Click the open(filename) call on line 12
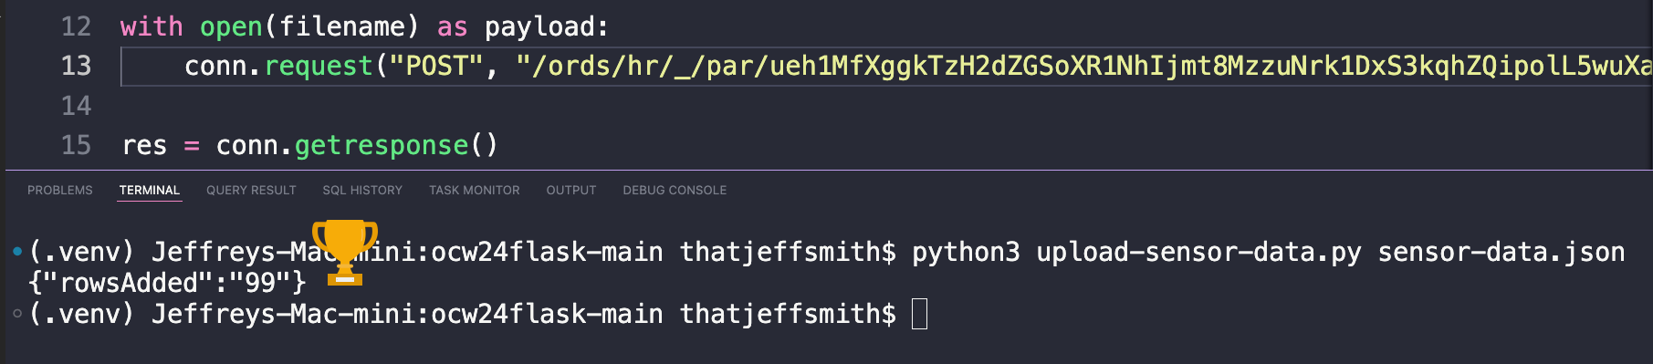Viewport: 1653px width, 364px height. coord(309,26)
